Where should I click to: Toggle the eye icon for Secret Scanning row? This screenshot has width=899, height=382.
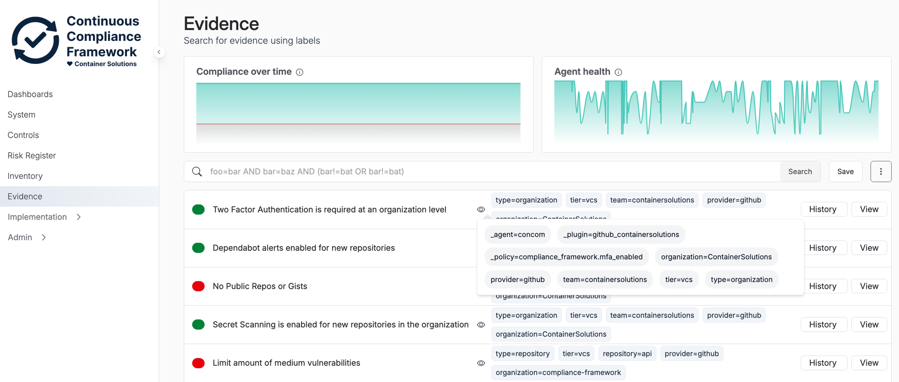(x=481, y=324)
